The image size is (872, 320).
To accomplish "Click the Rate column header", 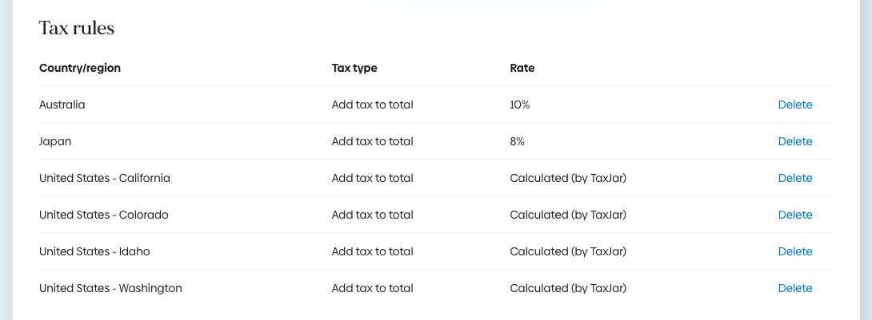I will (x=522, y=68).
